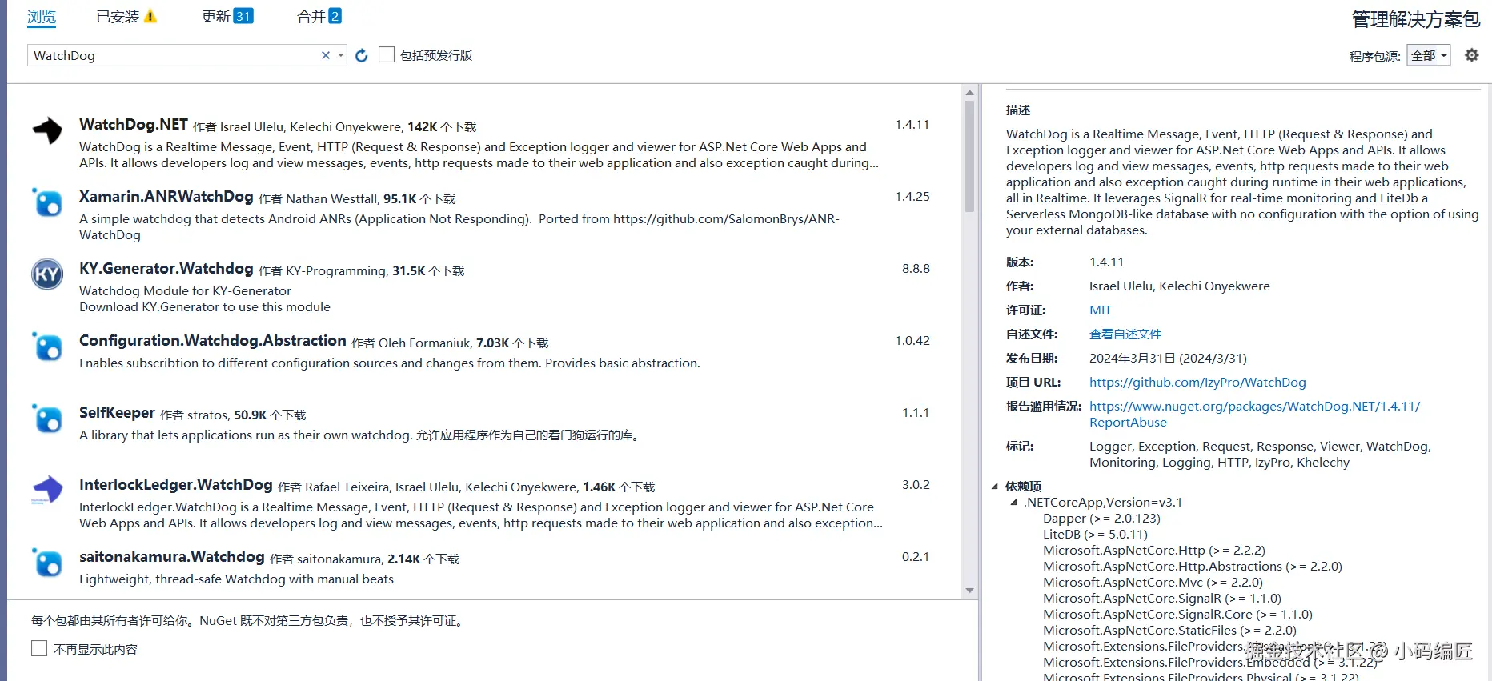Open the 程序包源 全部 dropdown

tap(1429, 55)
